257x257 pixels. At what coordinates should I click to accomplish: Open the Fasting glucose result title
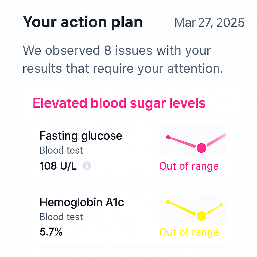[x=81, y=136]
